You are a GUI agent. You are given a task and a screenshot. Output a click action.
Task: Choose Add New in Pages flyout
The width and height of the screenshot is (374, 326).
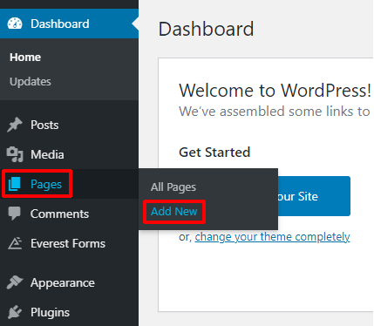click(x=174, y=212)
